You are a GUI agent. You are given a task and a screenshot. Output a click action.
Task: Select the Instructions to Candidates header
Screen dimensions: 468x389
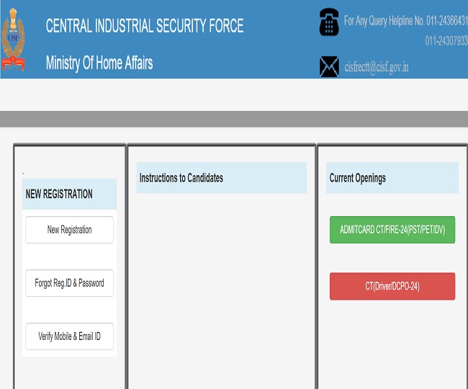(x=181, y=178)
